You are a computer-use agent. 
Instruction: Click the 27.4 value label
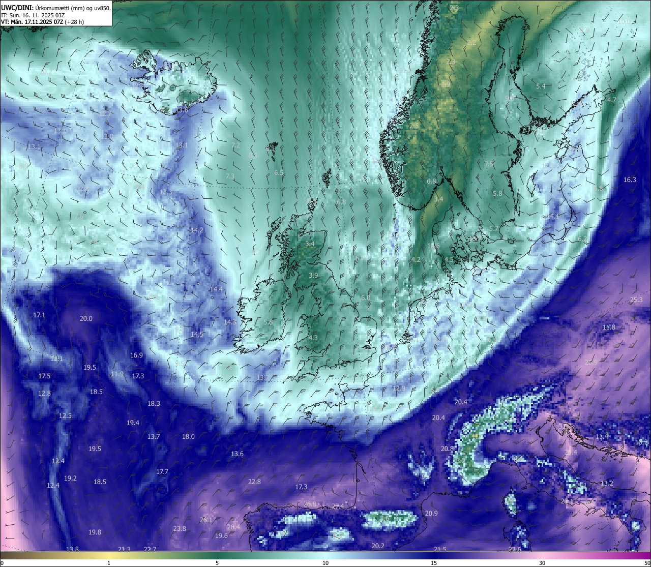coord(338,506)
